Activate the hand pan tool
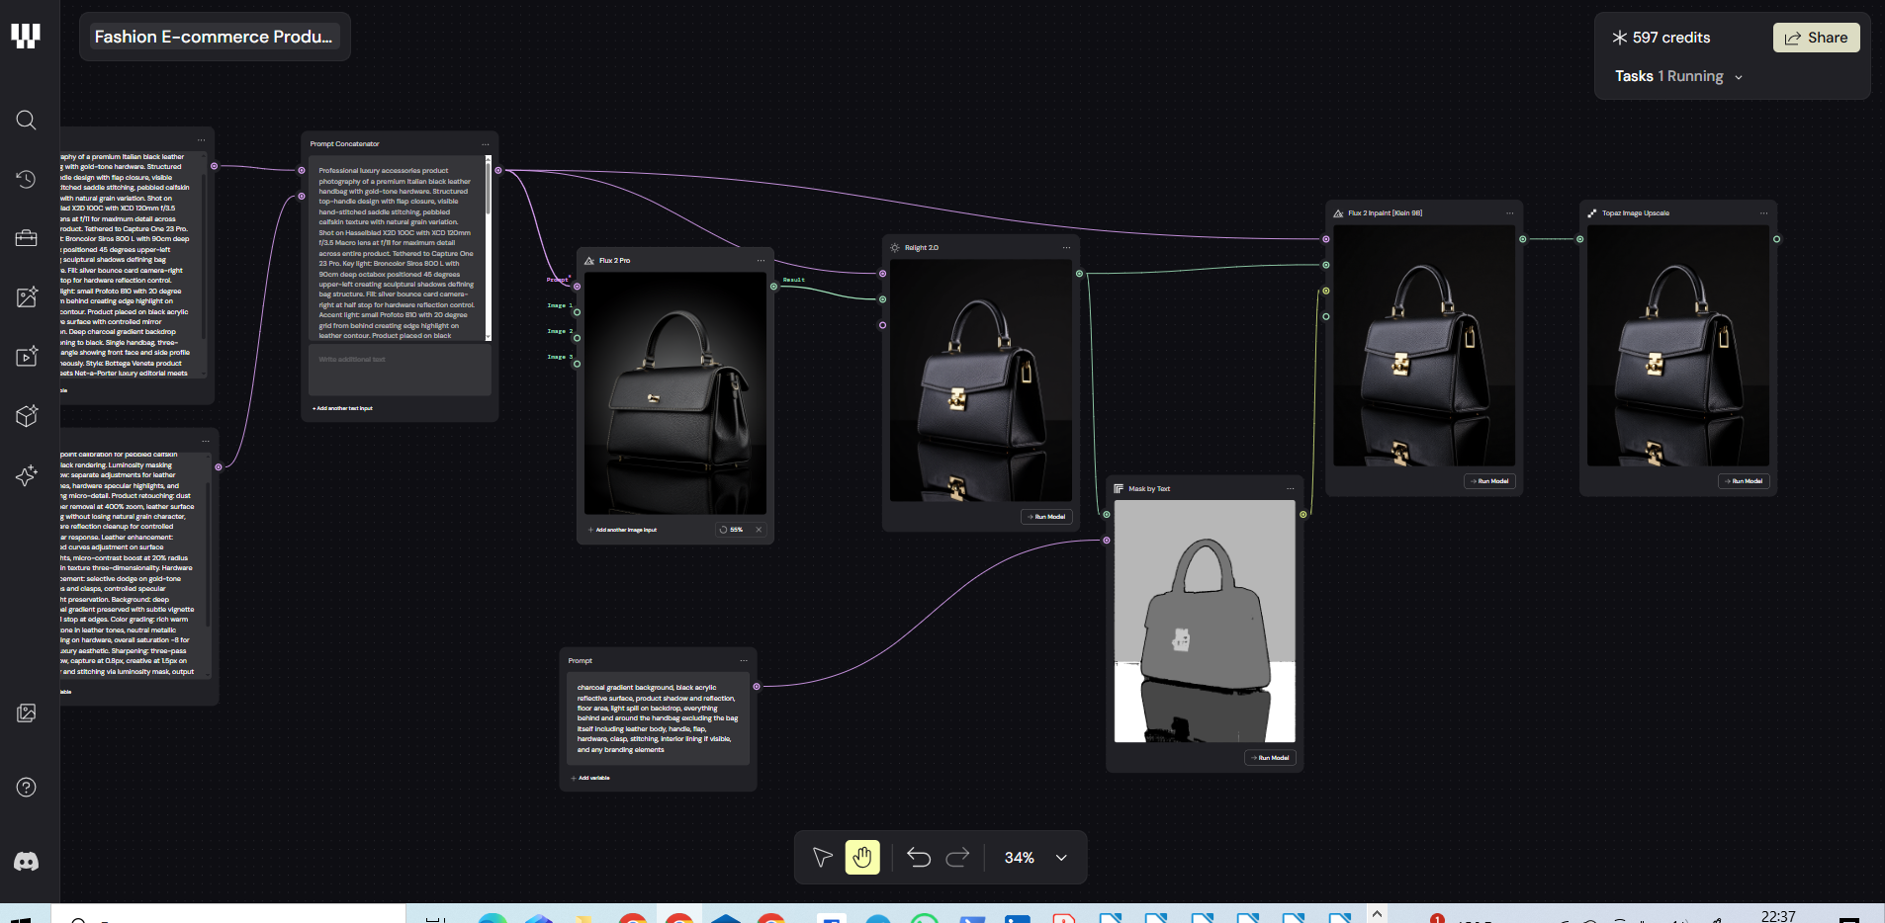The image size is (1885, 923). [861, 857]
